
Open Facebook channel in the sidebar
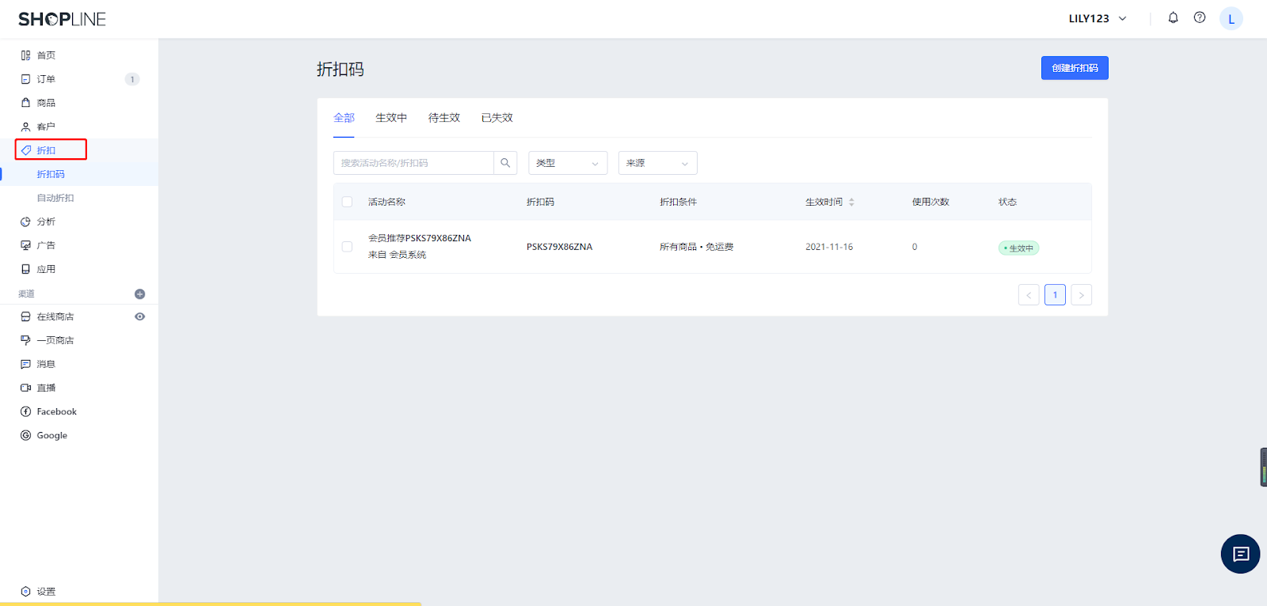click(x=56, y=411)
